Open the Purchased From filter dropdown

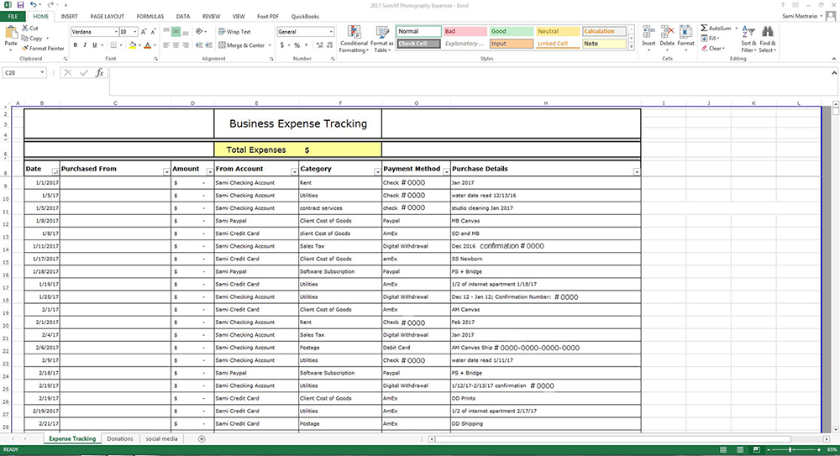click(166, 172)
